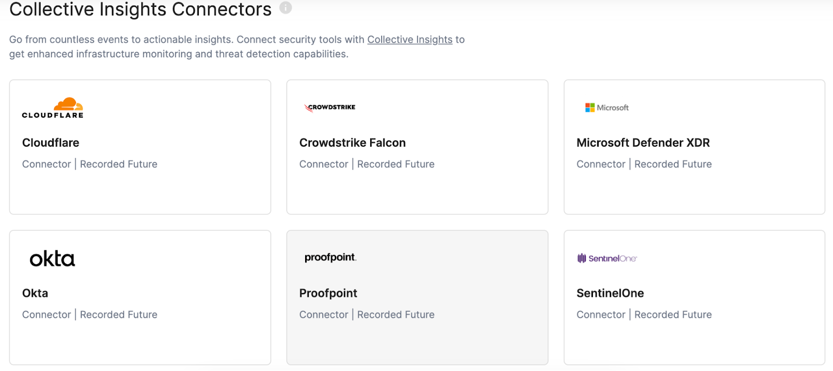
Task: Open the Collective Insights link
Action: coord(410,40)
